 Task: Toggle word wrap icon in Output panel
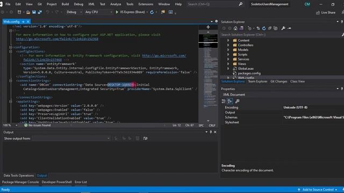(145, 138)
